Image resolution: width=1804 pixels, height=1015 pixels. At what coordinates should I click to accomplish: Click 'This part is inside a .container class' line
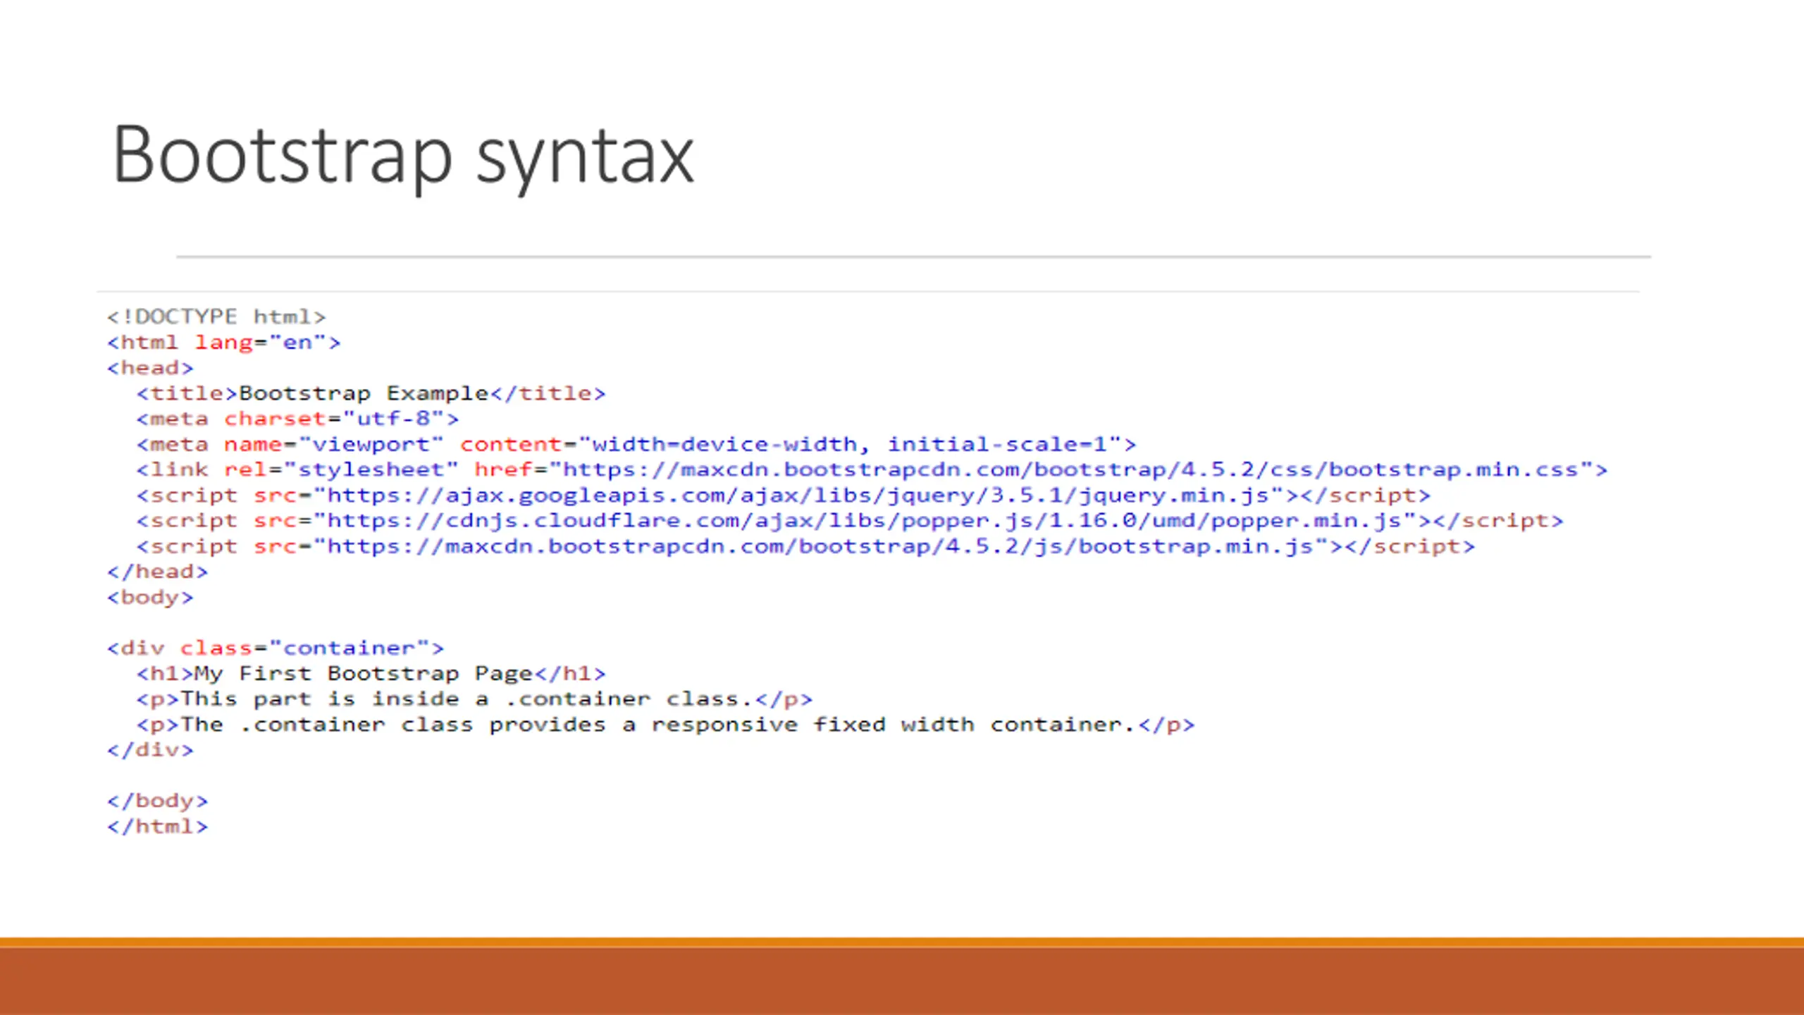[x=474, y=699]
